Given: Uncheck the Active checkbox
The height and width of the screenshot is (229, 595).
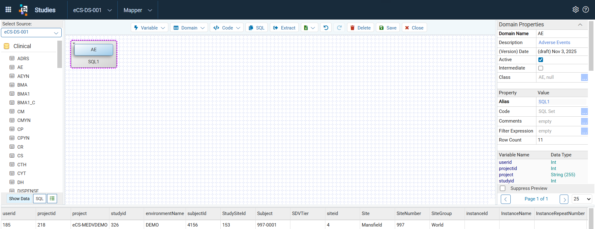Looking at the screenshot, I should click(541, 60).
